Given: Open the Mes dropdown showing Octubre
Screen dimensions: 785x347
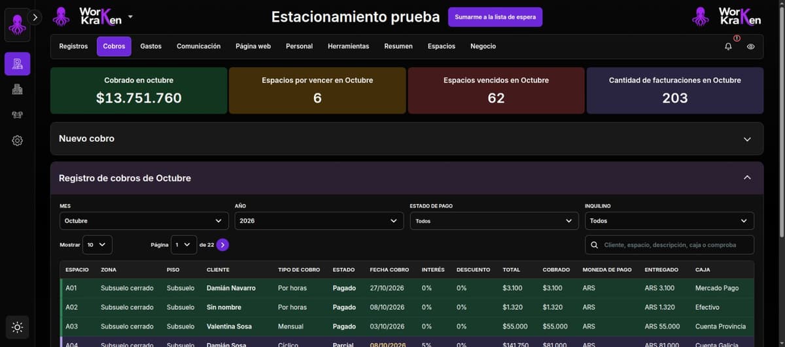Looking at the screenshot, I should pyautogui.click(x=144, y=221).
